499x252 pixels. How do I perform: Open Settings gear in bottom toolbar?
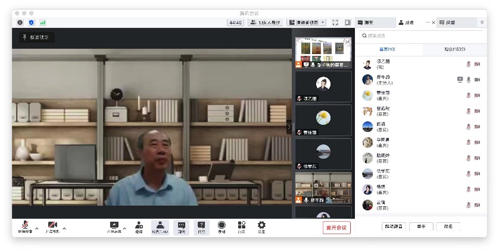261,225
